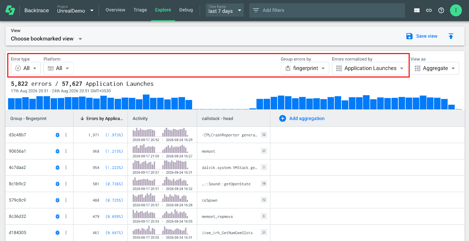Viewport: 469px width, 241px height.
Task: Open the Platform All dropdown
Action: pos(58,68)
